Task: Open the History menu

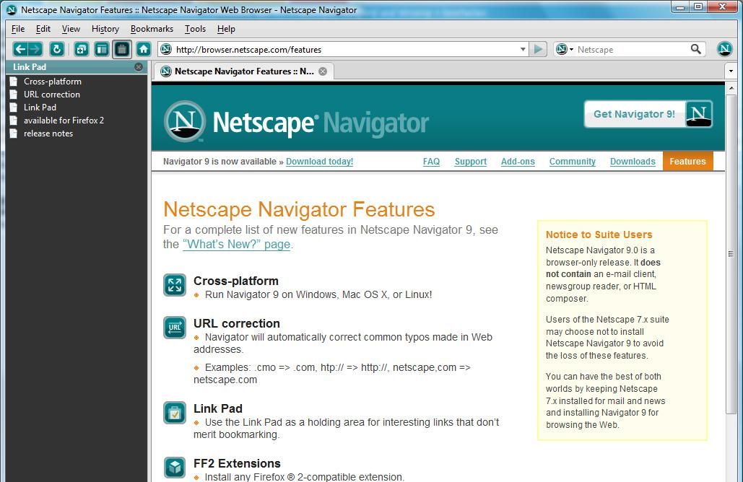Action: 105,29
